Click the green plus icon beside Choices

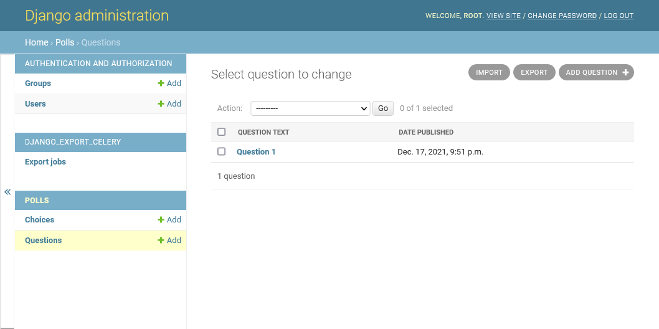(x=161, y=220)
